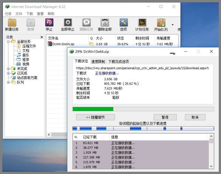Click the 信息 column header in thread list
Image resolution: width=221 pixels, height=174 pixels.
pyautogui.click(x=158, y=137)
